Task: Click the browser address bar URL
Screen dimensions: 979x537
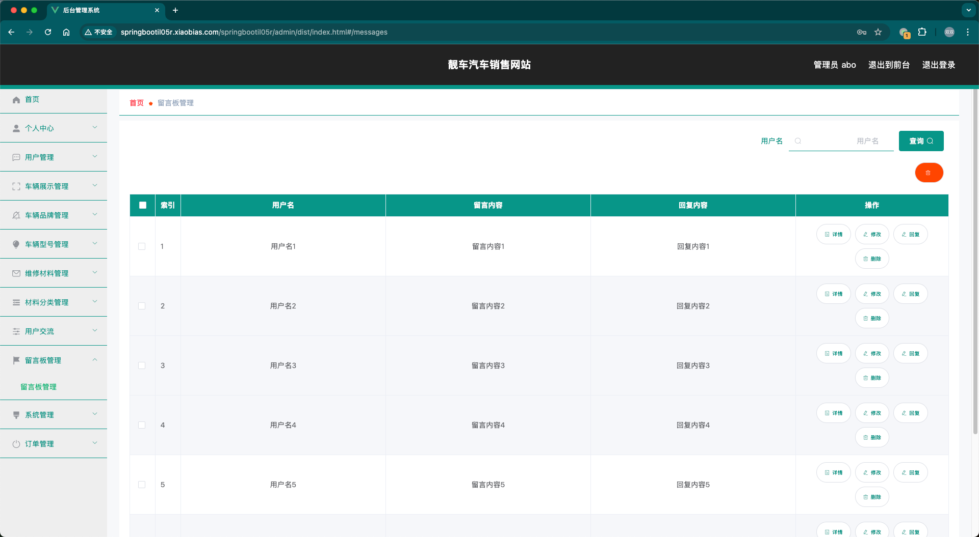Action: 254,32
